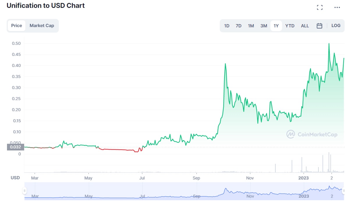Open the calendar date range picker icon
The width and height of the screenshot is (349, 204).
(x=319, y=26)
